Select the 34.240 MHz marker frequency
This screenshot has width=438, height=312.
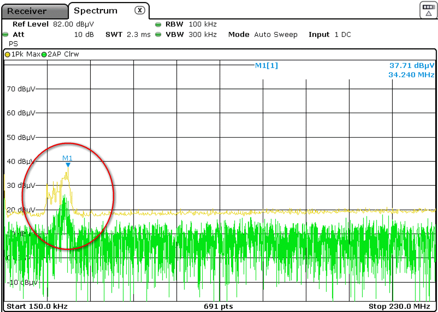(x=411, y=75)
